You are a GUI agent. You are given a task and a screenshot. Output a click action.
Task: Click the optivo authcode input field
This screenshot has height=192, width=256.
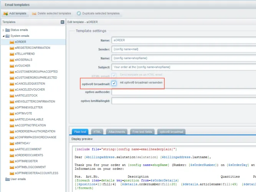184,92
